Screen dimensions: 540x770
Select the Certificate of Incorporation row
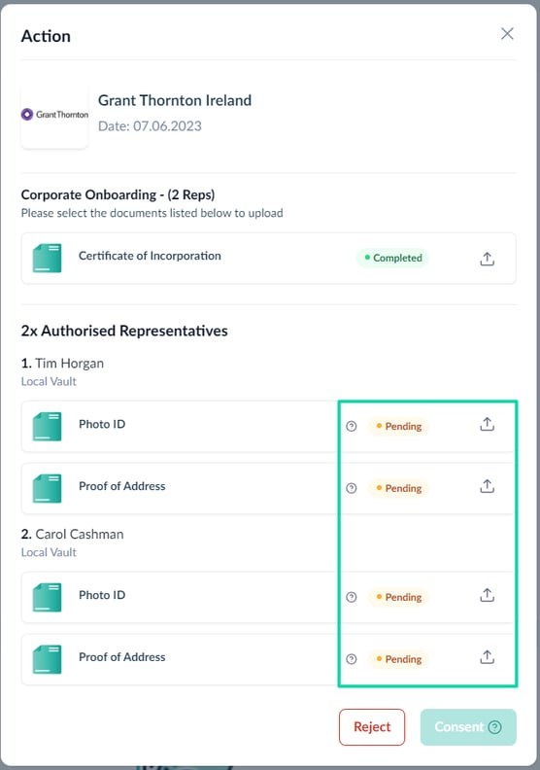268,259
